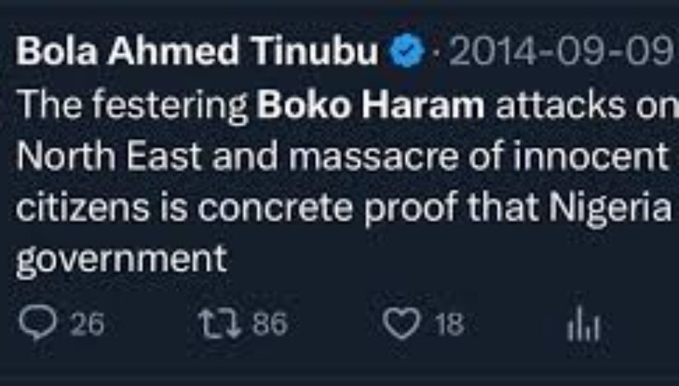Viewport: 679px width, 386px height.
Task: Click the reply count 26
Action: (87, 325)
